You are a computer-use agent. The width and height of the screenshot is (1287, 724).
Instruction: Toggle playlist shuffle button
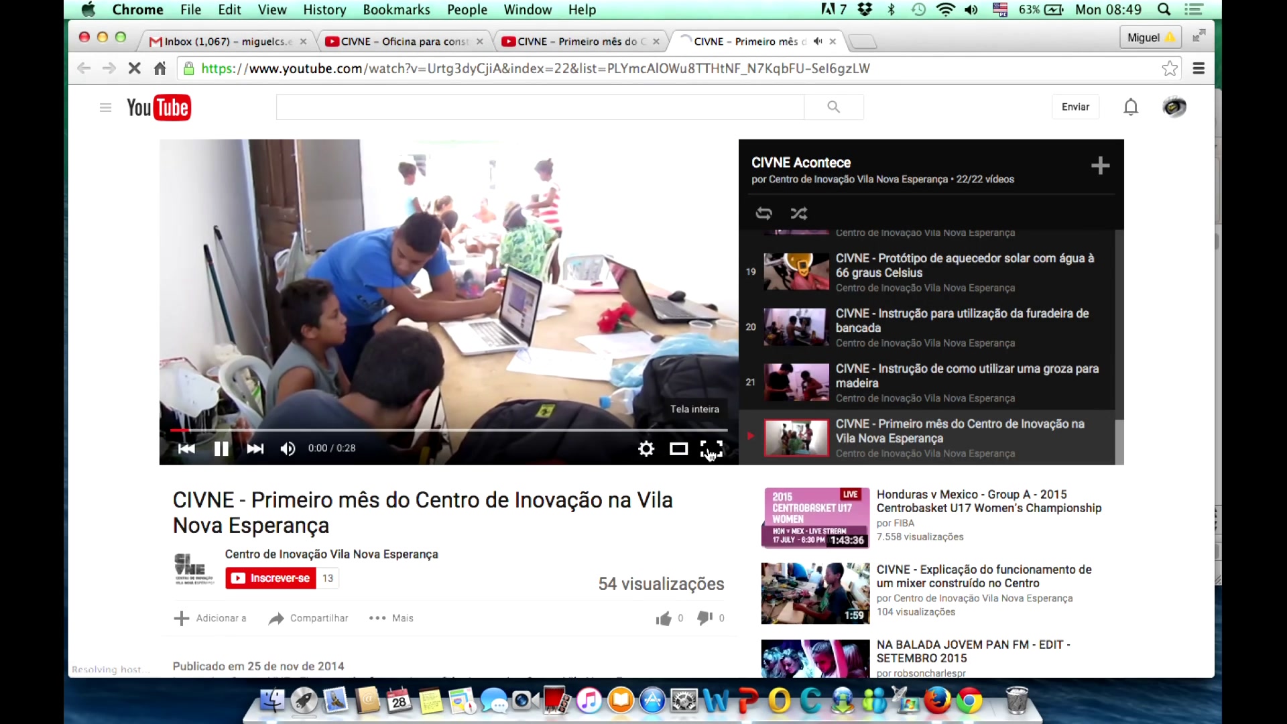pyautogui.click(x=798, y=213)
